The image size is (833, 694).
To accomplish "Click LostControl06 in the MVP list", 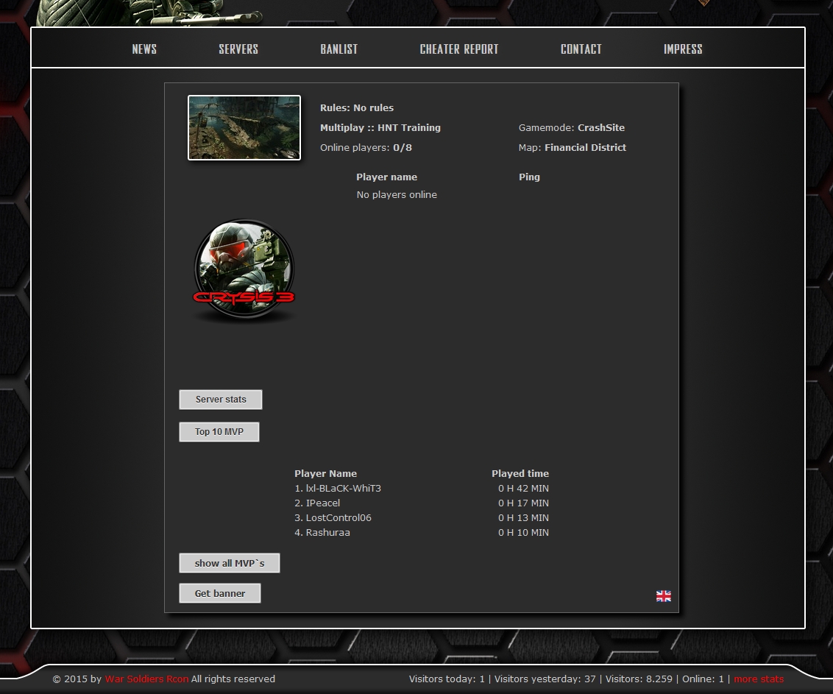I will (x=338, y=518).
